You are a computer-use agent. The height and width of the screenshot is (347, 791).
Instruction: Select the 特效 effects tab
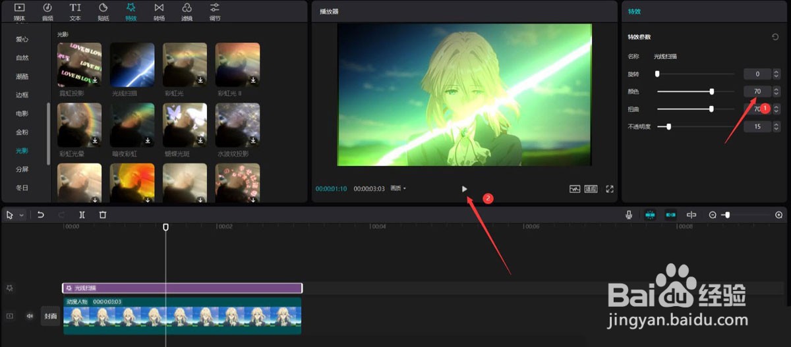pos(131,11)
